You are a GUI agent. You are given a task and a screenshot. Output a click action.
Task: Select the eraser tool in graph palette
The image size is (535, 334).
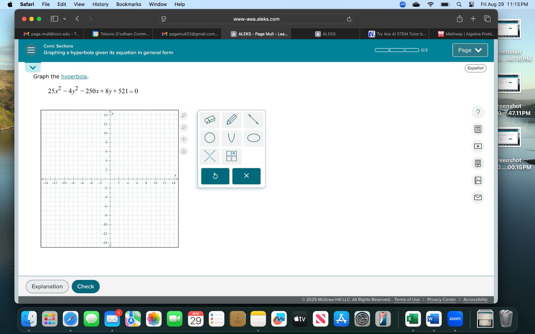(210, 120)
